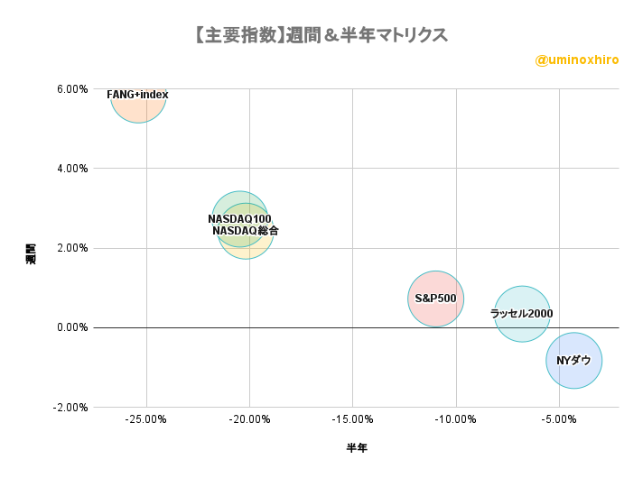Click the @uminoxhiro watermark handle
Viewport: 643px width, 478px height.
pyautogui.click(x=576, y=60)
